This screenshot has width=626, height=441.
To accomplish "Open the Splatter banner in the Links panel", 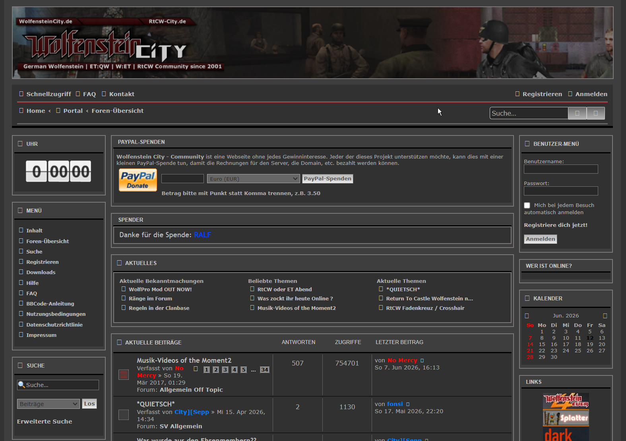I will pyautogui.click(x=566, y=418).
